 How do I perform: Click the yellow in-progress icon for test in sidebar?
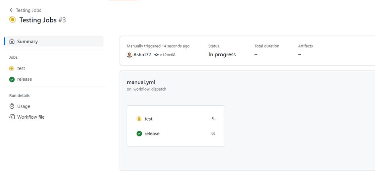(x=12, y=68)
